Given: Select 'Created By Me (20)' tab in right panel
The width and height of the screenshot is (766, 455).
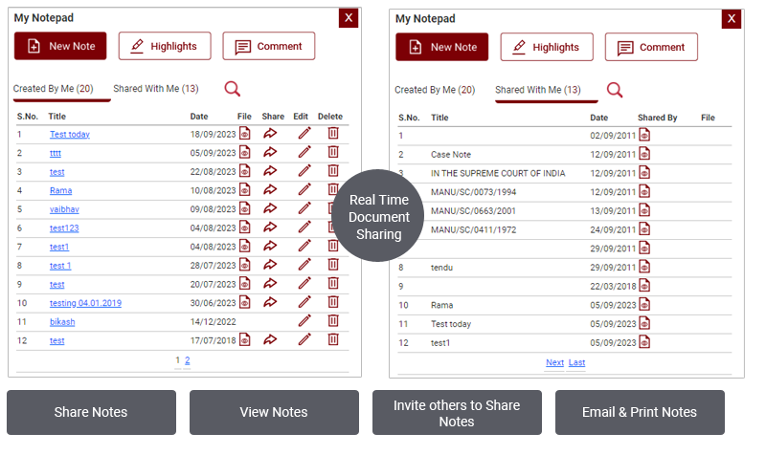Looking at the screenshot, I should (435, 90).
